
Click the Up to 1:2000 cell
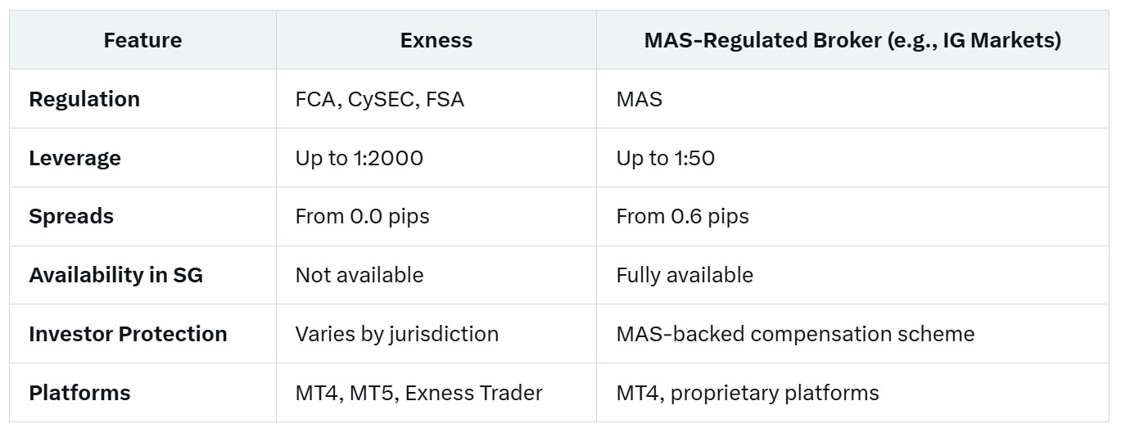coord(359,158)
